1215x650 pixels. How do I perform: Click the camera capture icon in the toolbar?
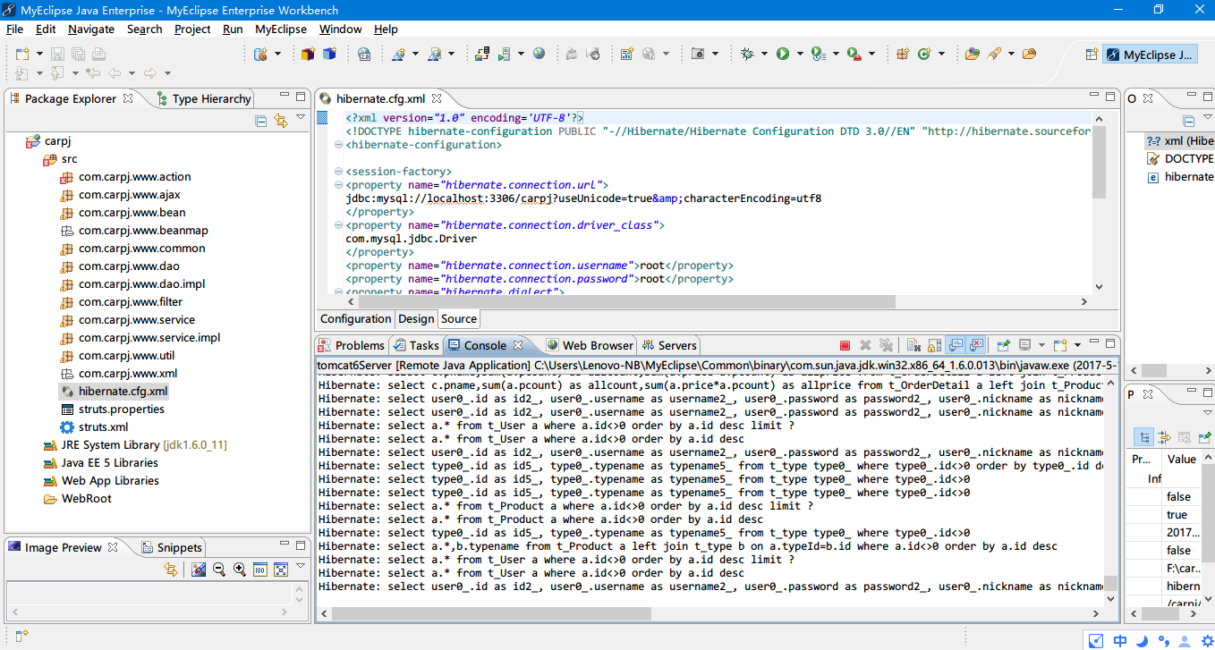(x=698, y=55)
